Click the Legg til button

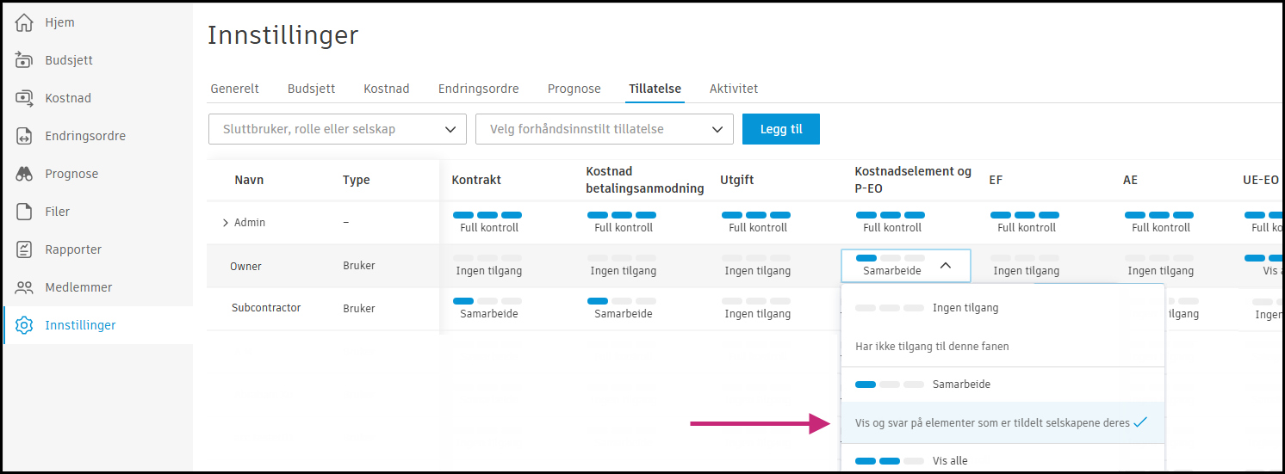(780, 129)
